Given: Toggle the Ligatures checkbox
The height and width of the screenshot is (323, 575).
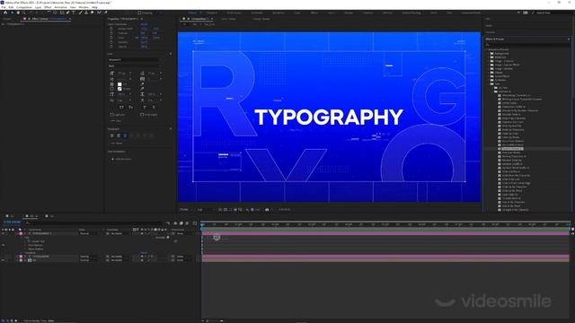Looking at the screenshot, I should 111,115.
